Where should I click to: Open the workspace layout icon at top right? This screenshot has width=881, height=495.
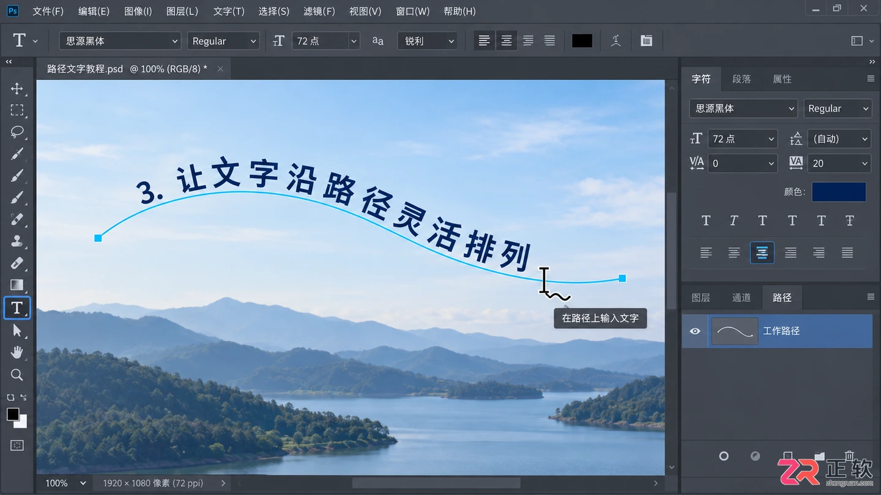pos(857,41)
